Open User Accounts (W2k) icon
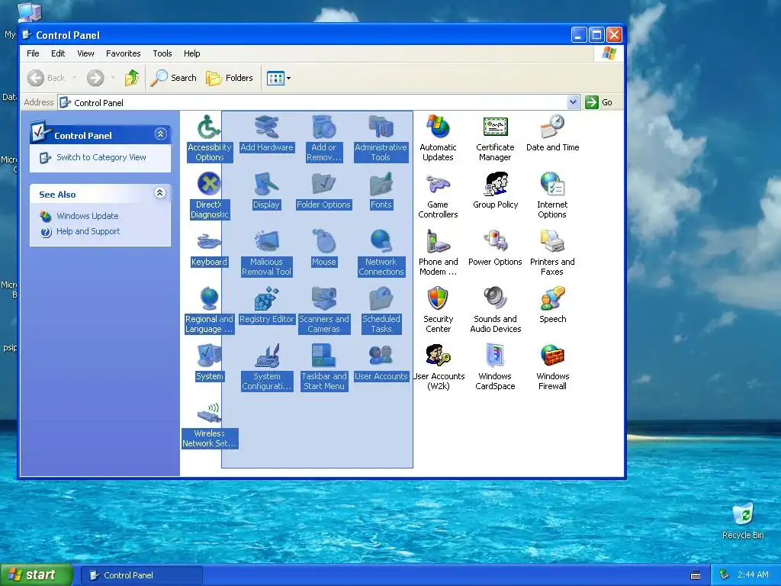 coord(438,356)
